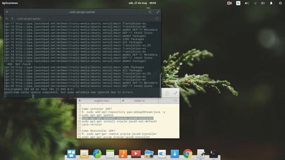Maximize the text editor window with arrows icon

(175, 93)
